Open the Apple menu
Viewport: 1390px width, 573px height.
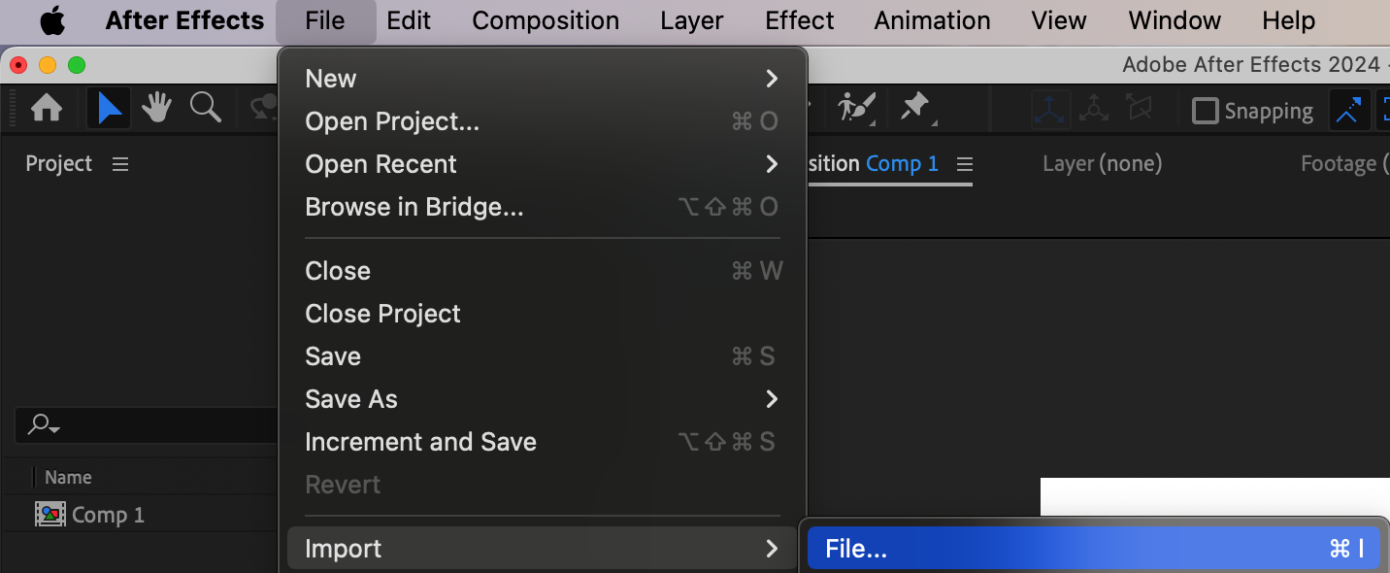tap(50, 20)
